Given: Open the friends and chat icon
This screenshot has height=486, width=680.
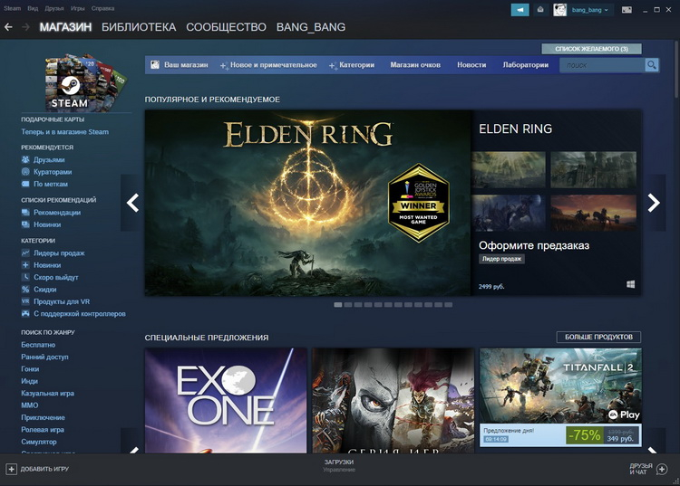Looking at the screenshot, I should coord(663,469).
